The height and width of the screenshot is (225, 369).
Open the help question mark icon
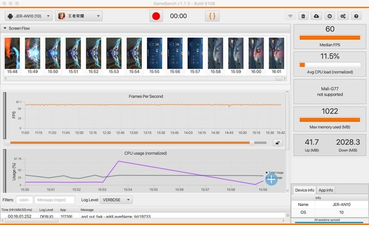point(356,16)
